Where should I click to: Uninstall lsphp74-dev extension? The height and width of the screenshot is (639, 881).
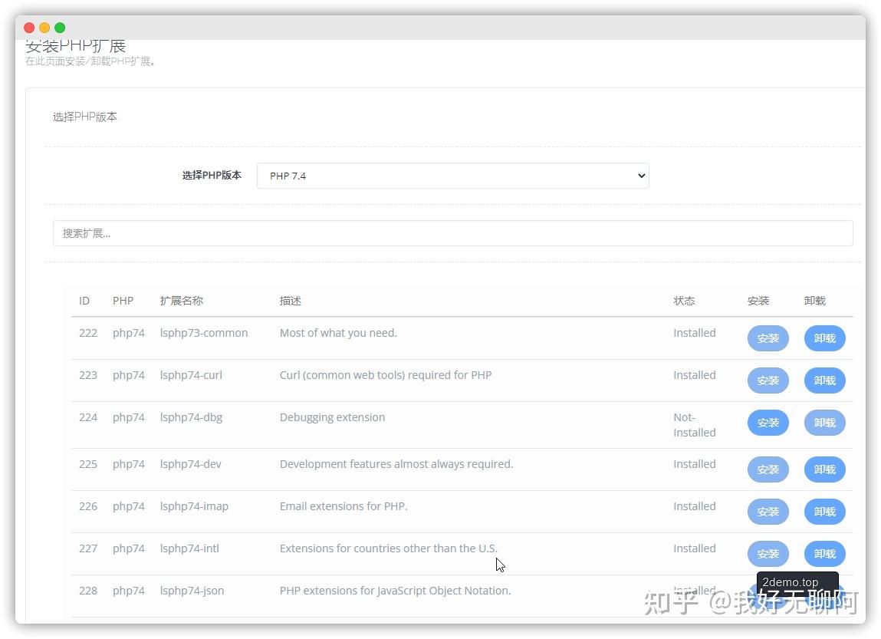click(x=825, y=469)
